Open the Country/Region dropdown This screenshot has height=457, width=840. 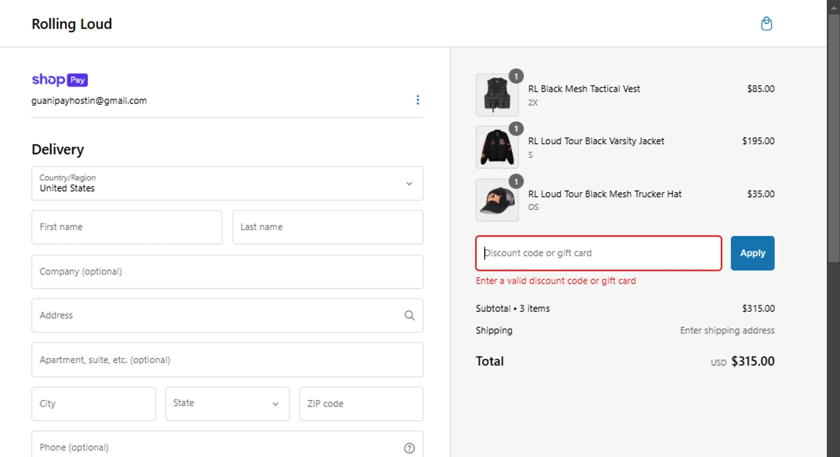(227, 183)
